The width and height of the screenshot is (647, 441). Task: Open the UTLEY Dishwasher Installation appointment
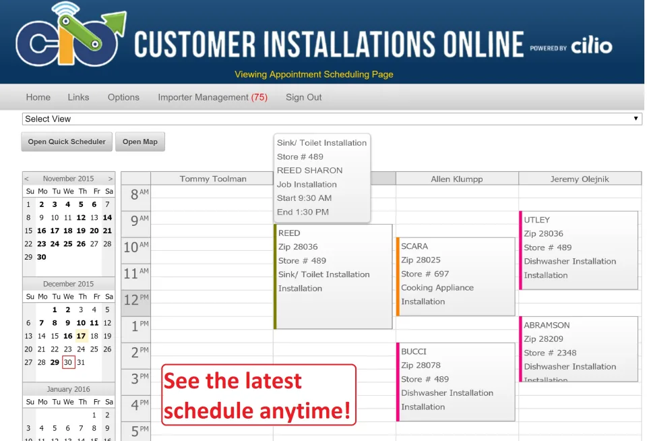(x=578, y=250)
